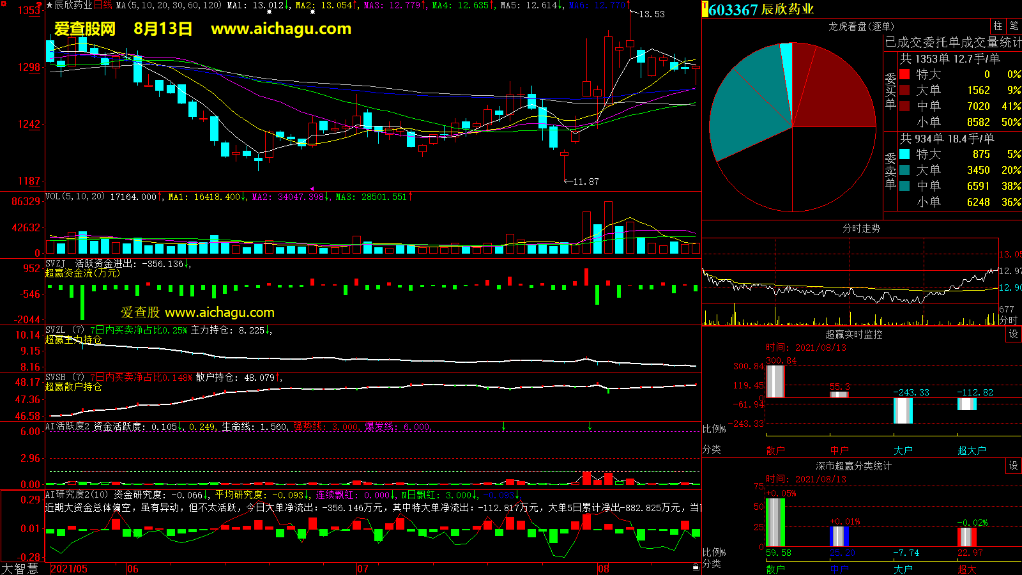Select the 分时走势 panel header
1022x575 pixels.
tap(861, 228)
